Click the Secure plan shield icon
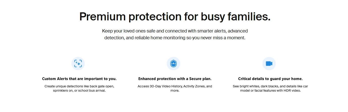This screenshot has width=348, height=112. click(x=173, y=64)
